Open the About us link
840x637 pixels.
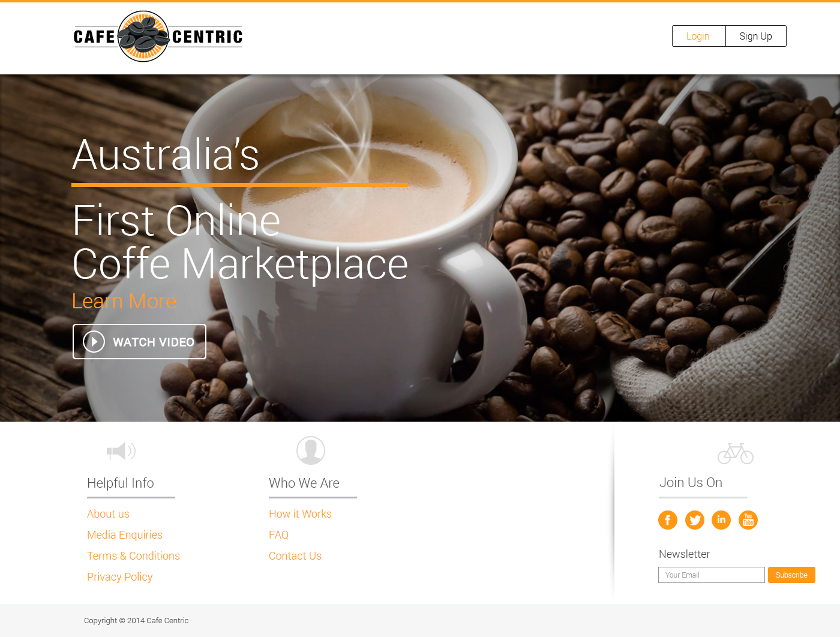pos(108,514)
